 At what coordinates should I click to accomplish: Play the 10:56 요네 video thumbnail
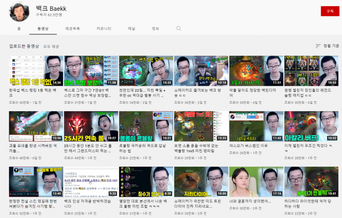coord(36,126)
